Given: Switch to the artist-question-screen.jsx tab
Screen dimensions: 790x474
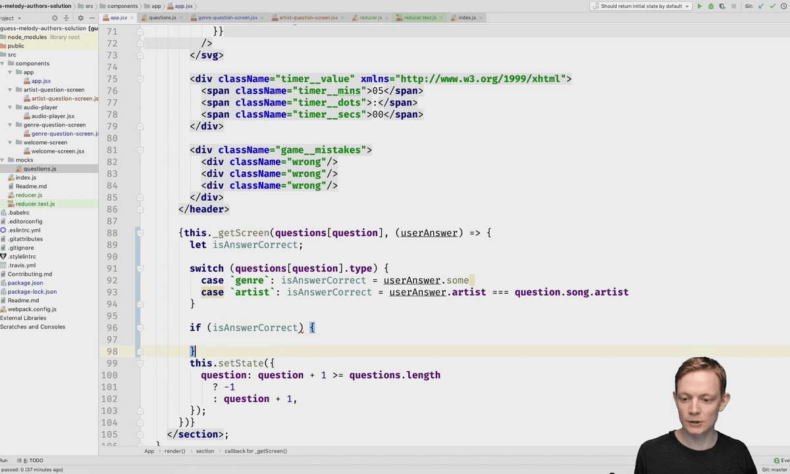Looking at the screenshot, I should [x=308, y=18].
